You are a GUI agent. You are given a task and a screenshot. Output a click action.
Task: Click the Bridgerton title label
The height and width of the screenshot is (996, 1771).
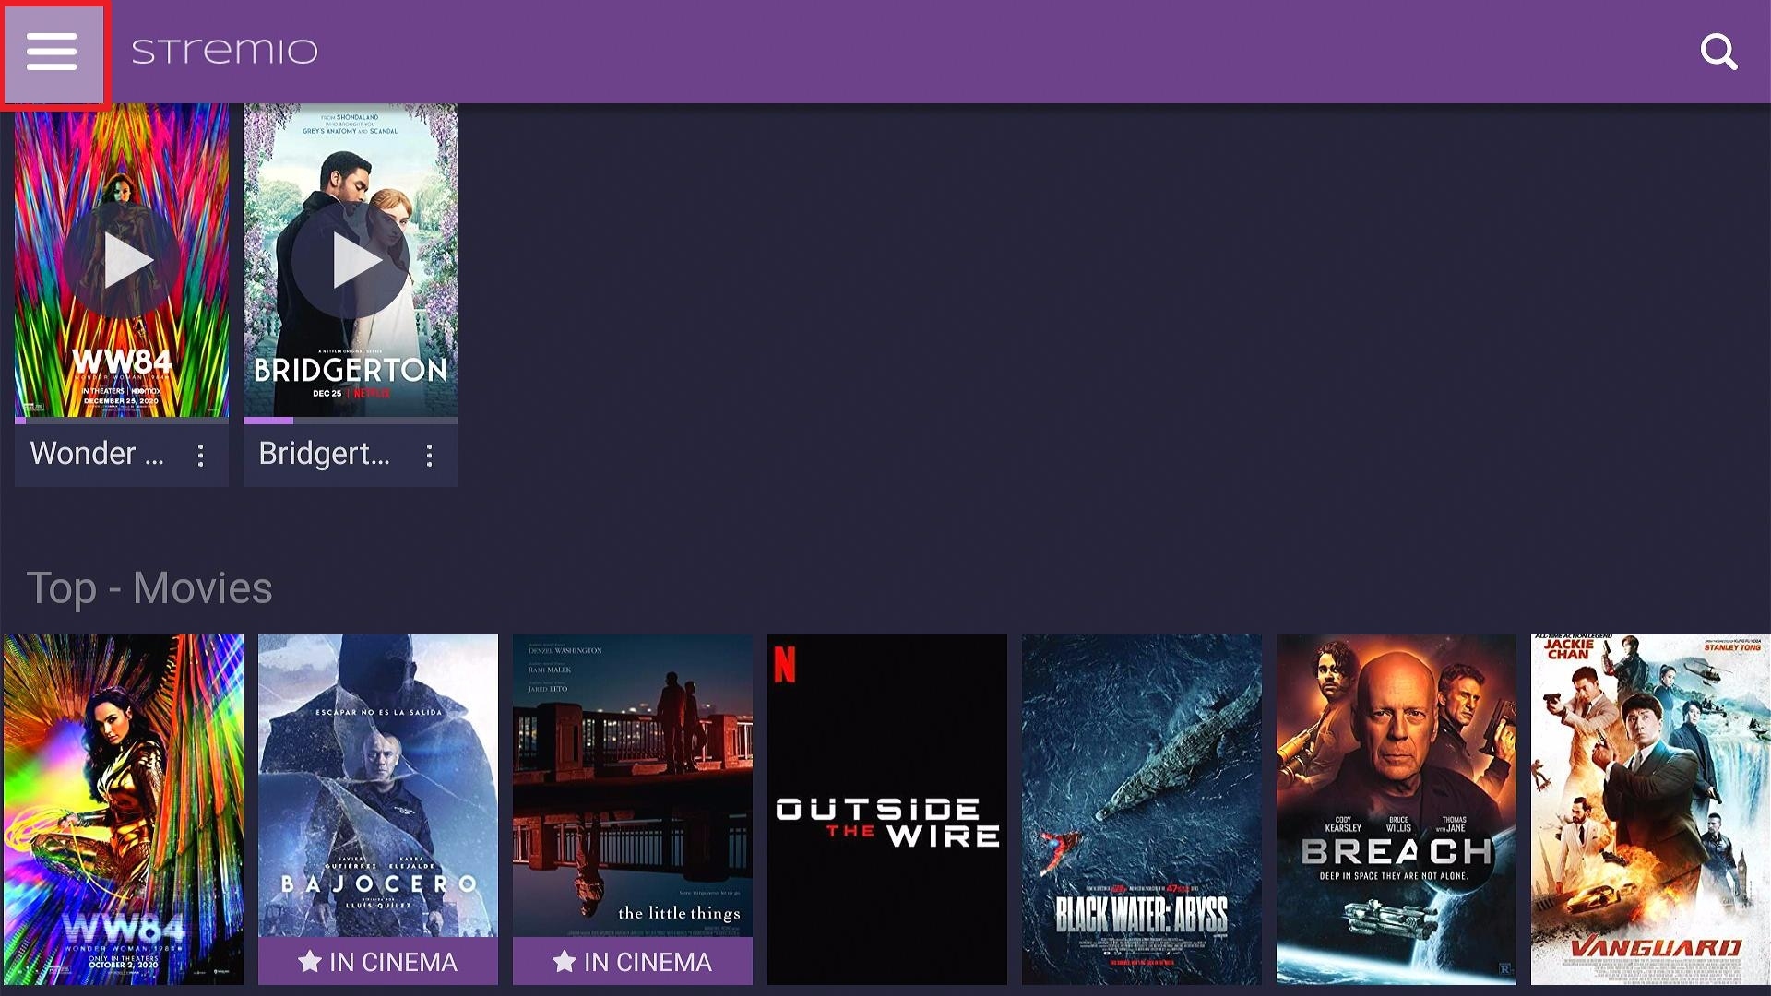coord(325,454)
